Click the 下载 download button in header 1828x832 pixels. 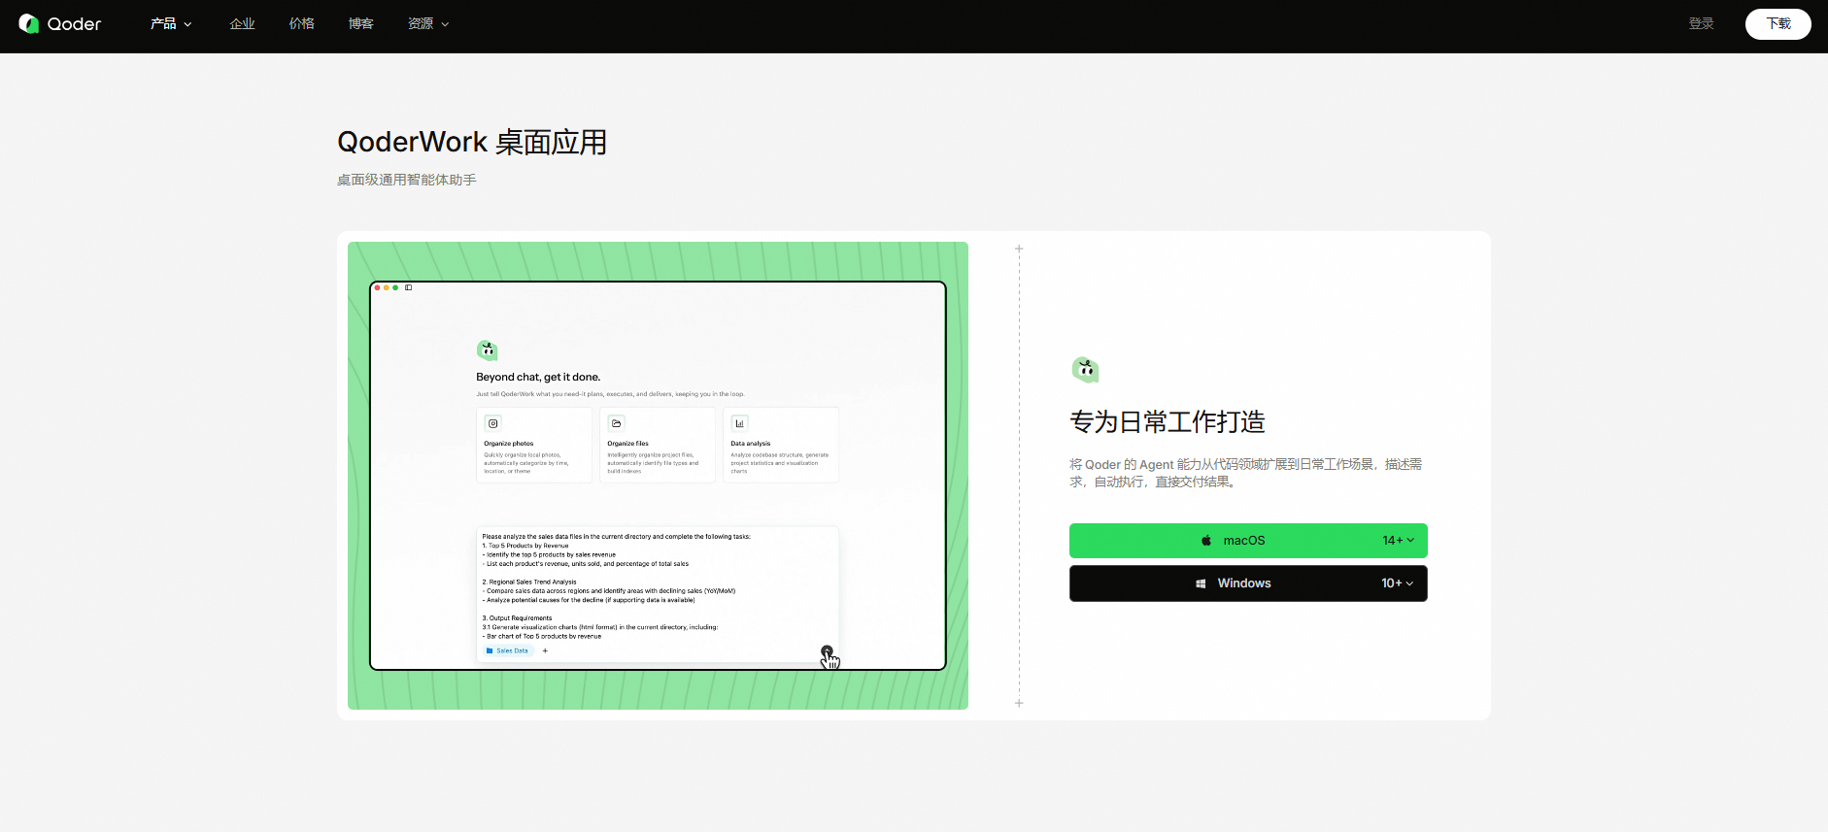click(1777, 24)
